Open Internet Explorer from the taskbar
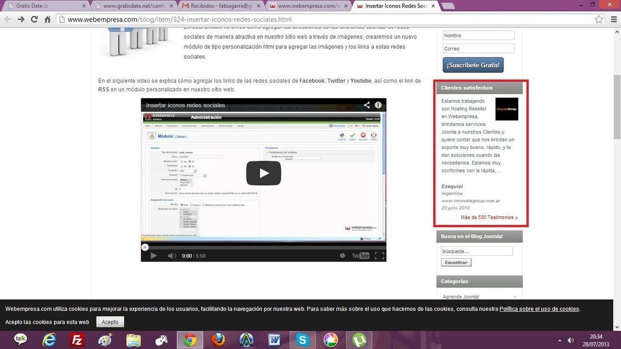Screen dimensions: 621x349 (x=49, y=340)
